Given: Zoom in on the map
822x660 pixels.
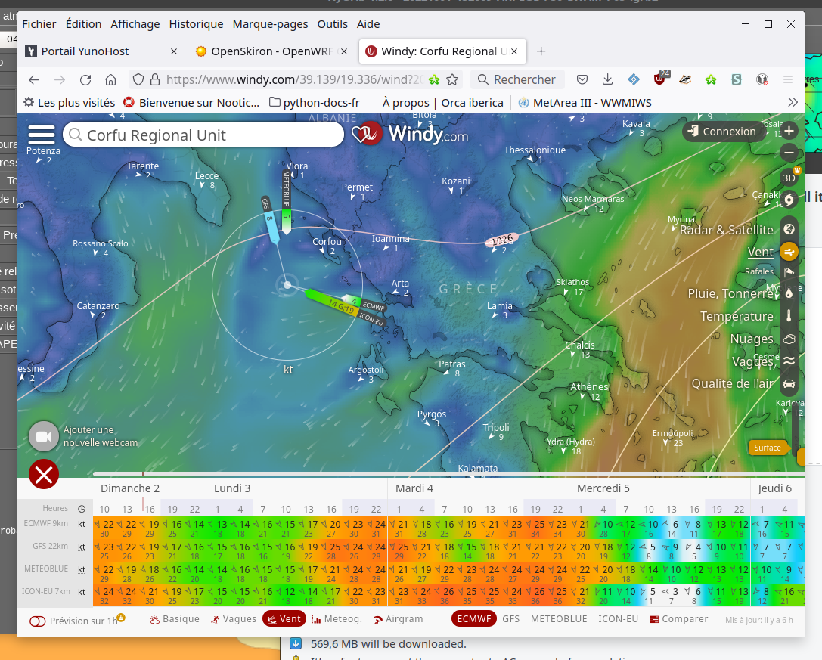Looking at the screenshot, I should (789, 131).
